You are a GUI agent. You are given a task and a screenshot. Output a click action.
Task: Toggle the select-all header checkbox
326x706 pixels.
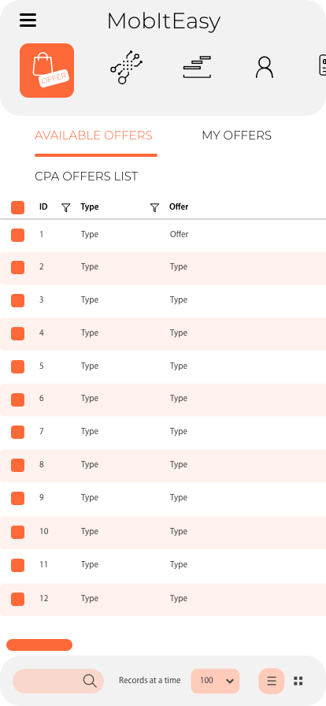17,207
